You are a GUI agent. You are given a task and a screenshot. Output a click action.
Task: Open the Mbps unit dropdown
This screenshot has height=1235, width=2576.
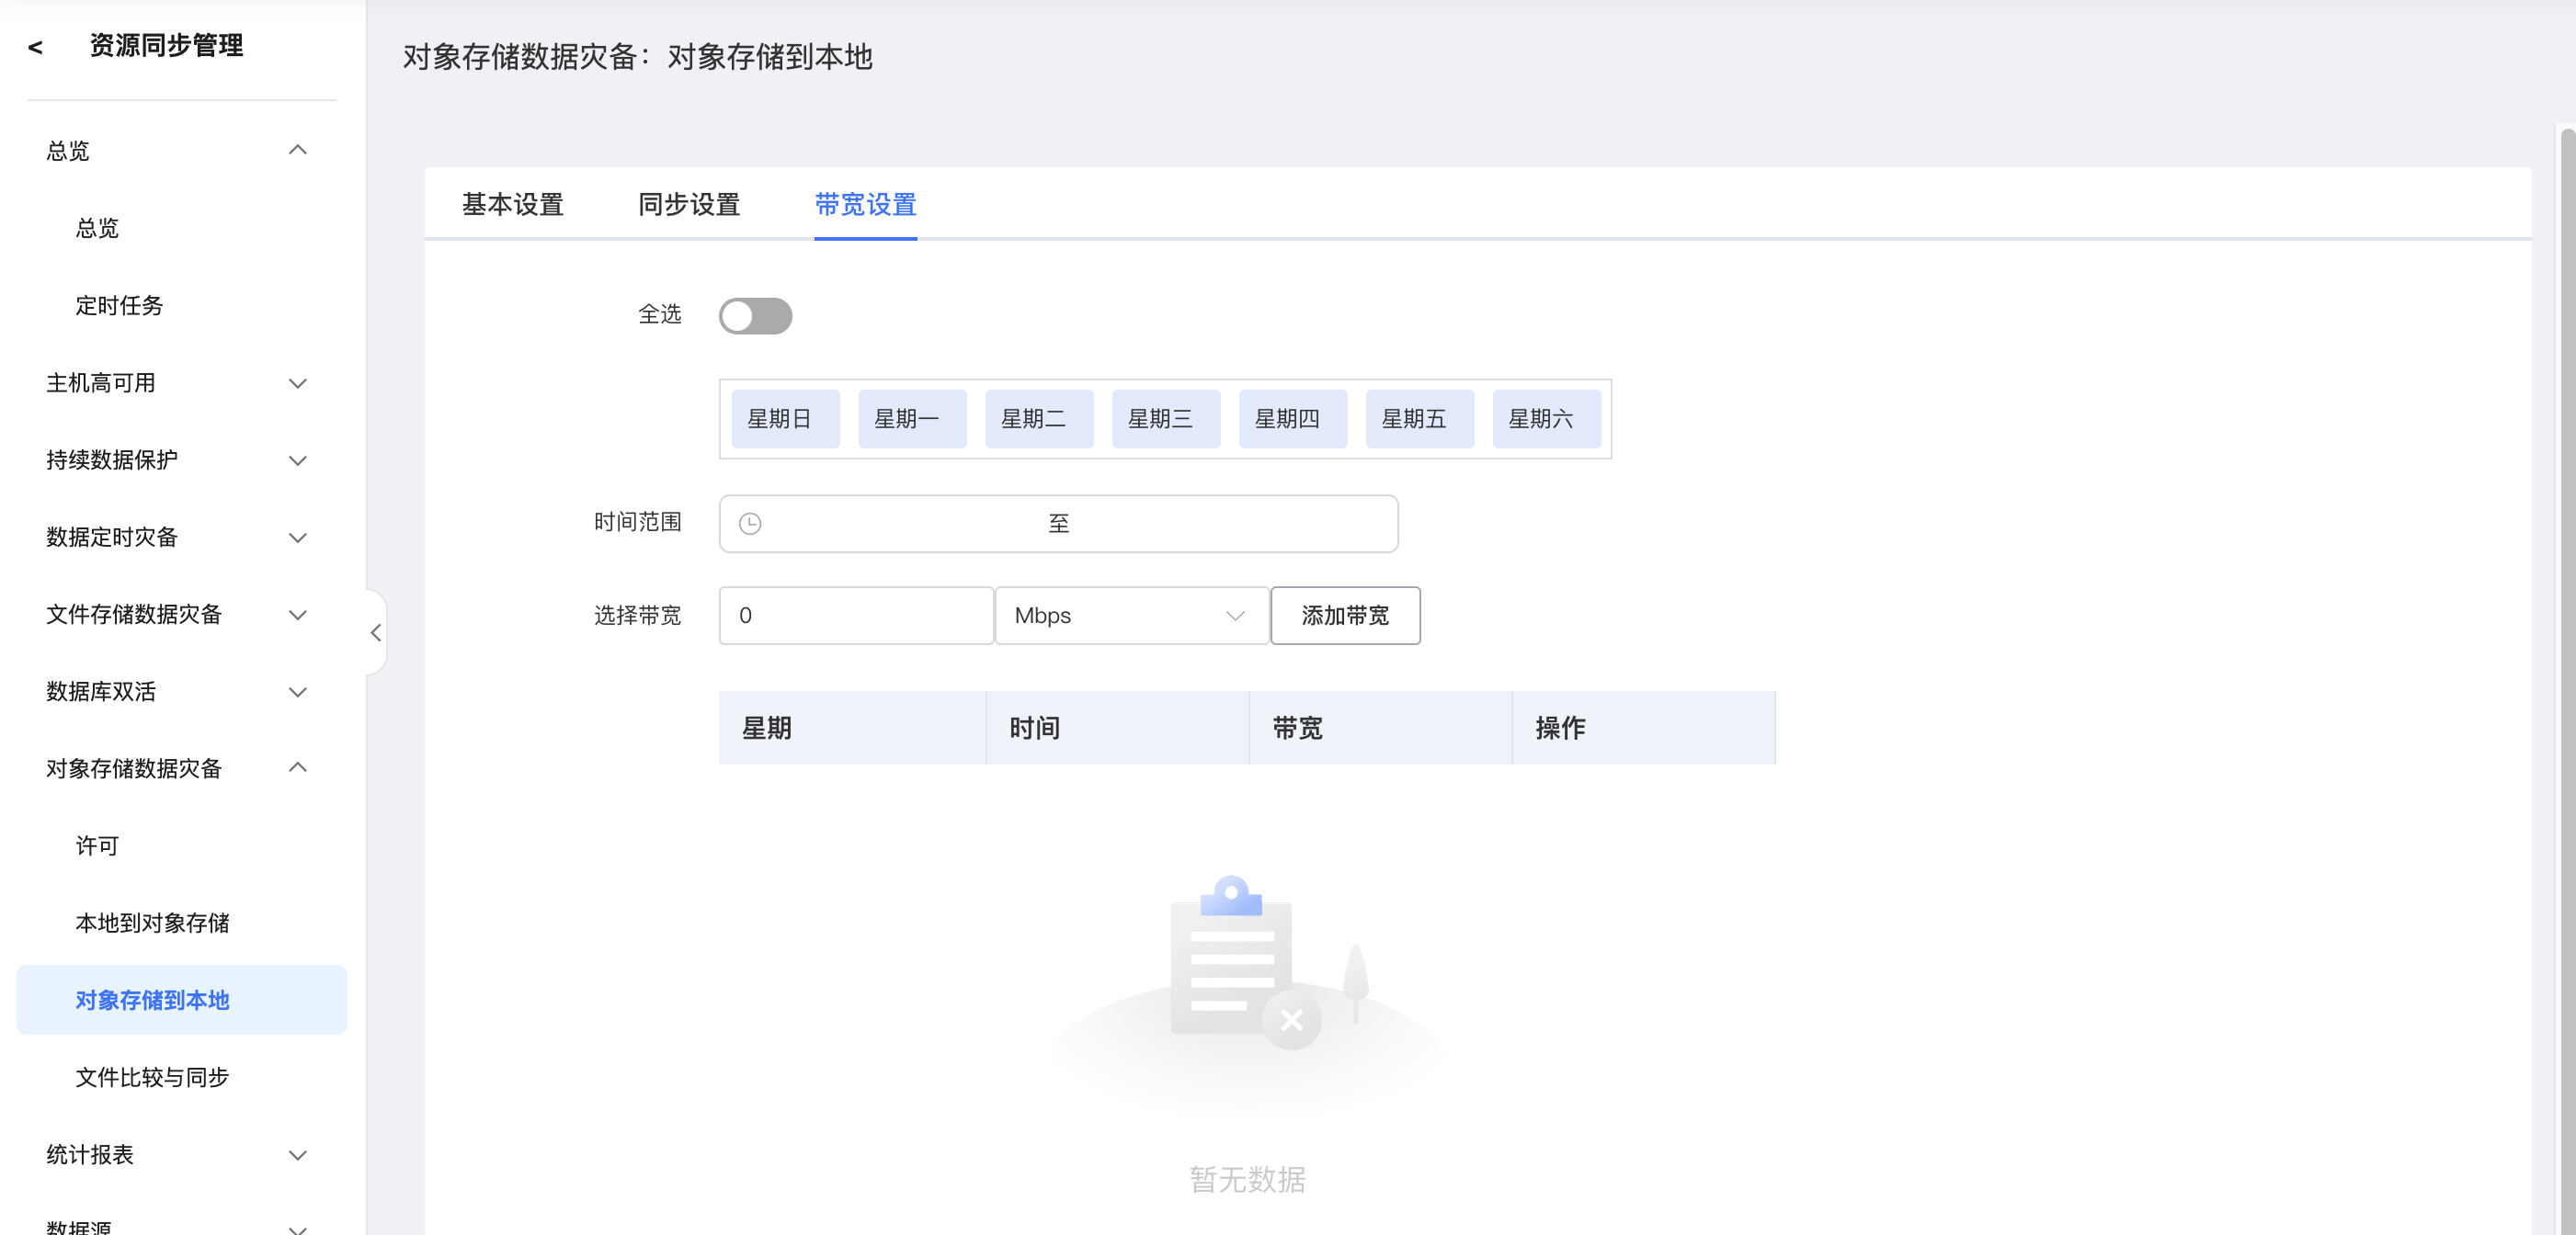pos(1131,616)
